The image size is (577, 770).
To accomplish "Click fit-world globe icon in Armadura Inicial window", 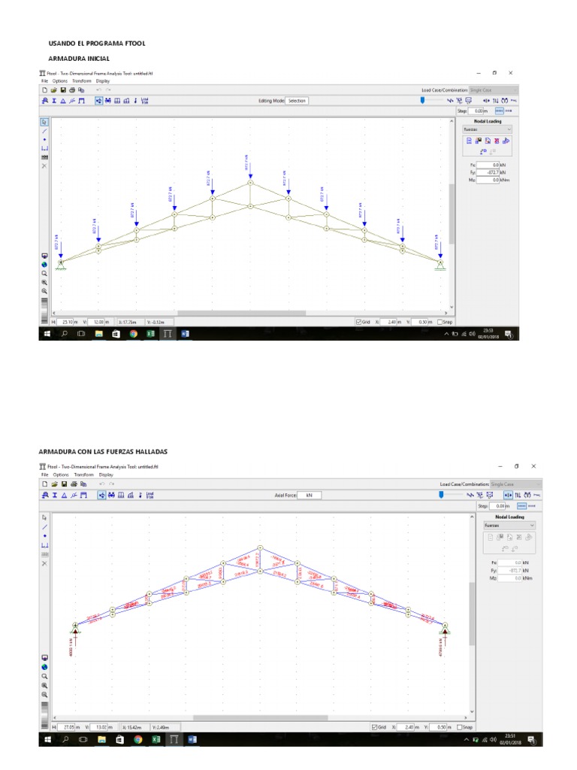I will [x=44, y=265].
